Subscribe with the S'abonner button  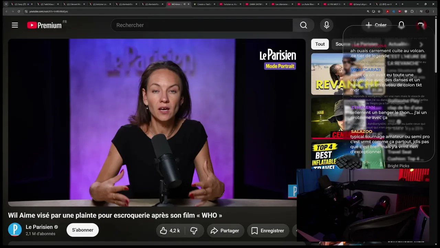(82, 230)
